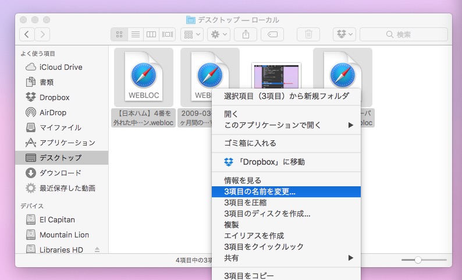Click the screenshot image thumbnail
This screenshot has width=462, height=280.
tap(276, 75)
